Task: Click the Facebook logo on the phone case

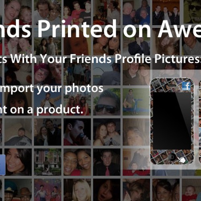Action: click(187, 86)
